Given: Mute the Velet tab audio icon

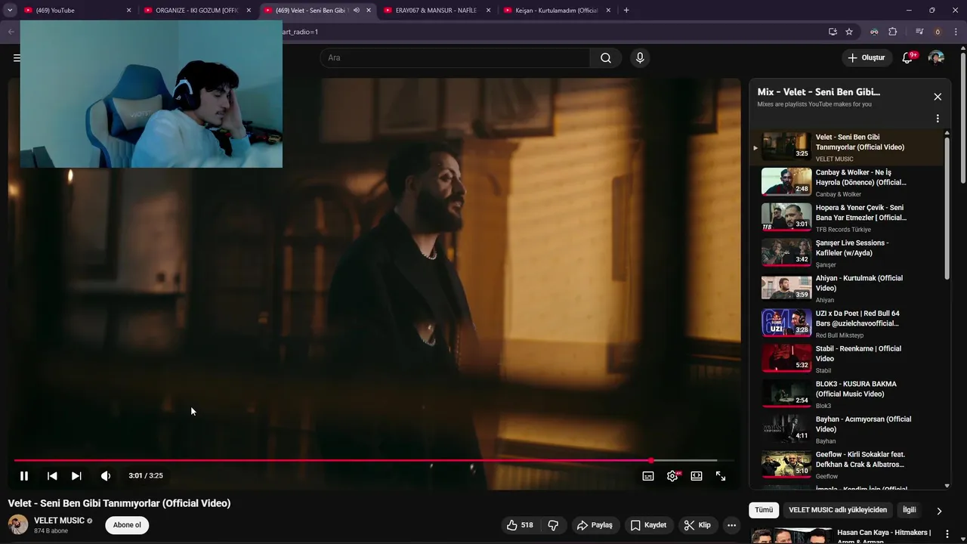Looking at the screenshot, I should pyautogui.click(x=357, y=11).
